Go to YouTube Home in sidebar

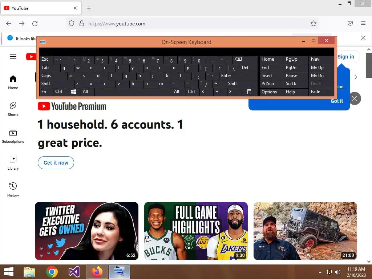pyautogui.click(x=13, y=82)
